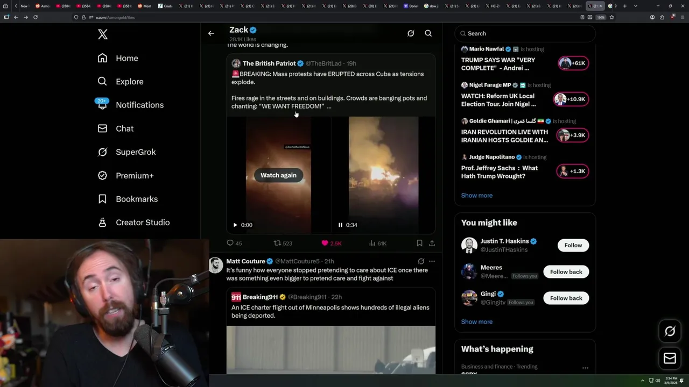Reply to the Cuba protest post

tap(234, 243)
